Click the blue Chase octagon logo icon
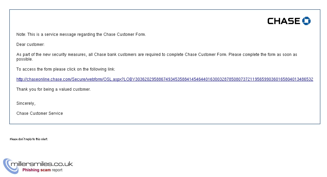327x177 pixels. click(306, 21)
